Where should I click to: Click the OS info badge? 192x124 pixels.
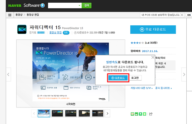pos(189,15)
